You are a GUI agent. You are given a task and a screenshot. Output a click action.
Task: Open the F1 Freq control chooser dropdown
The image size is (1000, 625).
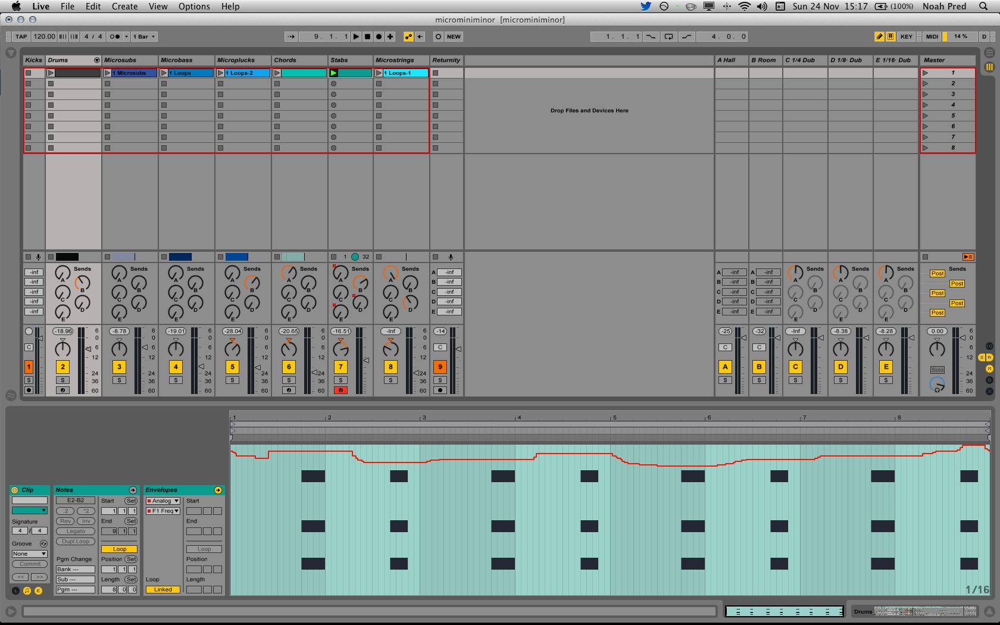click(162, 511)
